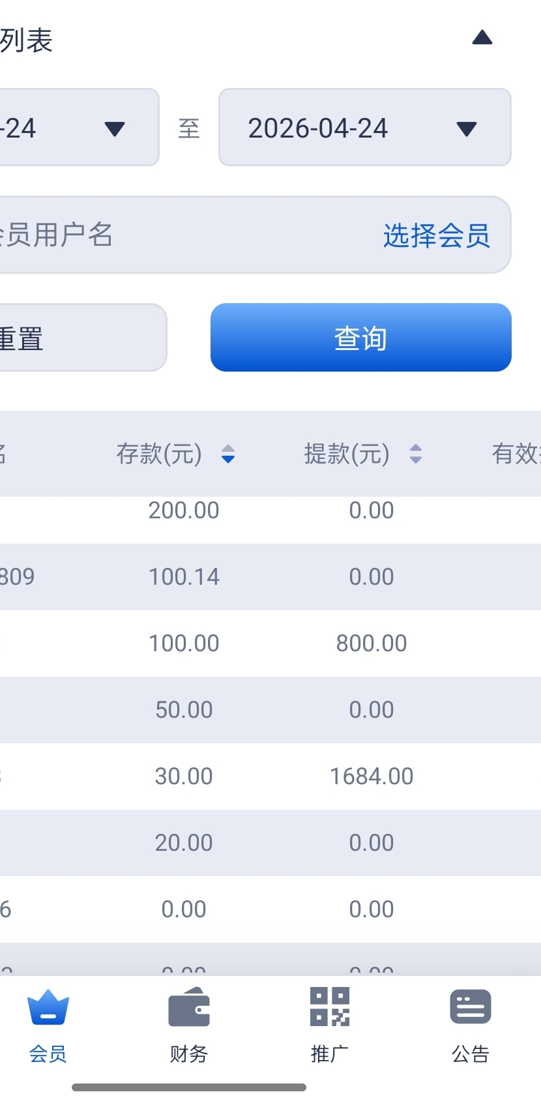The height and width of the screenshot is (1105, 541).
Task: Open the 公告 announcements icon
Action: pyautogui.click(x=471, y=1007)
